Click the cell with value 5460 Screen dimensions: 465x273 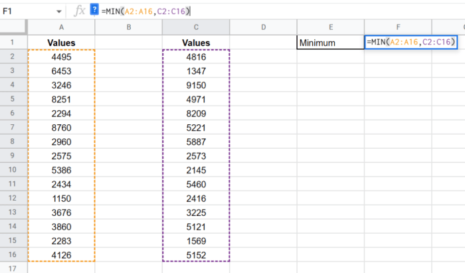coord(196,184)
